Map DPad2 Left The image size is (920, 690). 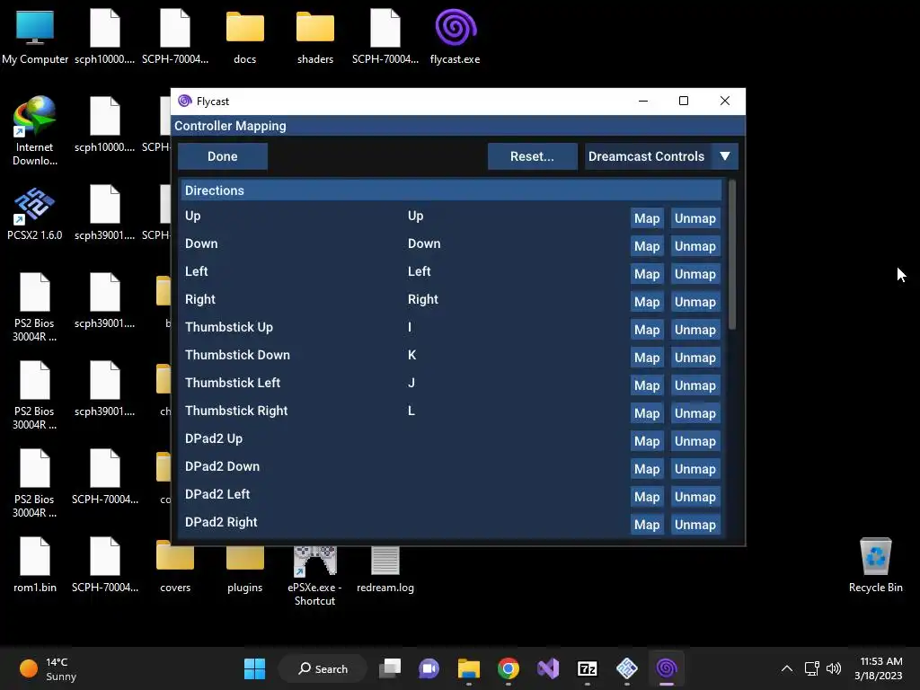[x=647, y=497]
